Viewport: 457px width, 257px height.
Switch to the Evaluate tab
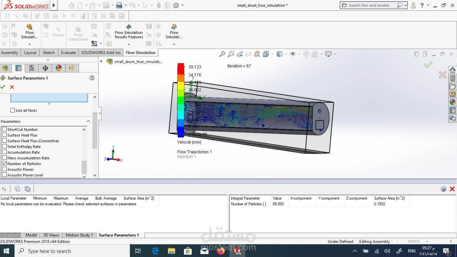click(x=68, y=52)
